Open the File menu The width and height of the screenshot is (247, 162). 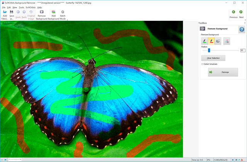click(x=3, y=7)
